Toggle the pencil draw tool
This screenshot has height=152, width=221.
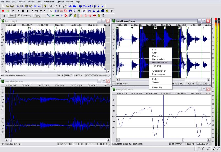click(x=84, y=11)
